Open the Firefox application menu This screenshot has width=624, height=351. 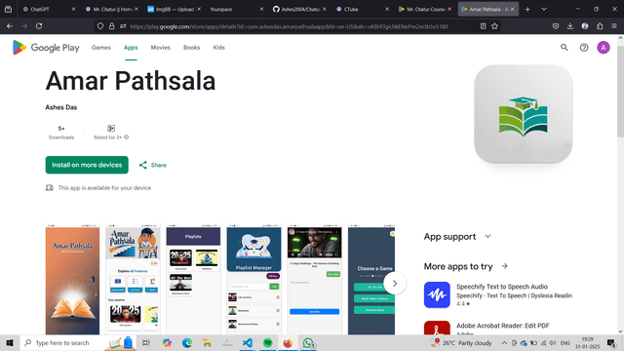[614, 26]
